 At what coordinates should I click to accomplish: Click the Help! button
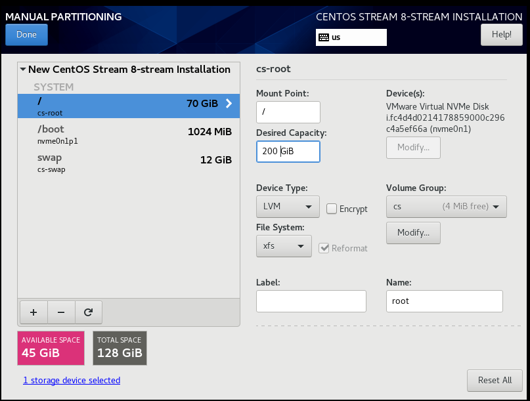pyautogui.click(x=502, y=35)
